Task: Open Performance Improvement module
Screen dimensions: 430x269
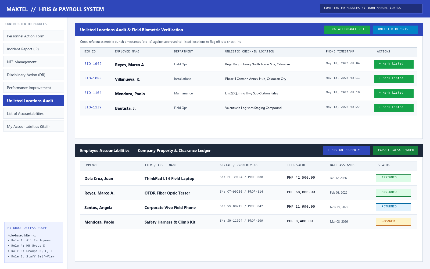Action: click(x=34, y=87)
